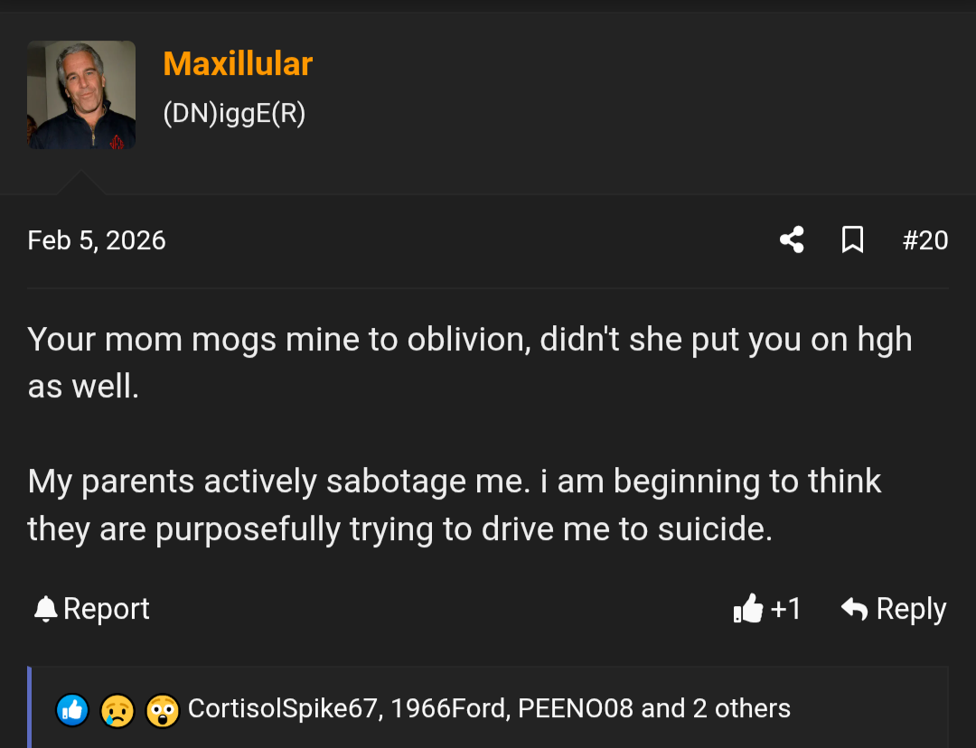Click the (DN)iggE(R) user title
This screenshot has width=976, height=748.
[233, 113]
